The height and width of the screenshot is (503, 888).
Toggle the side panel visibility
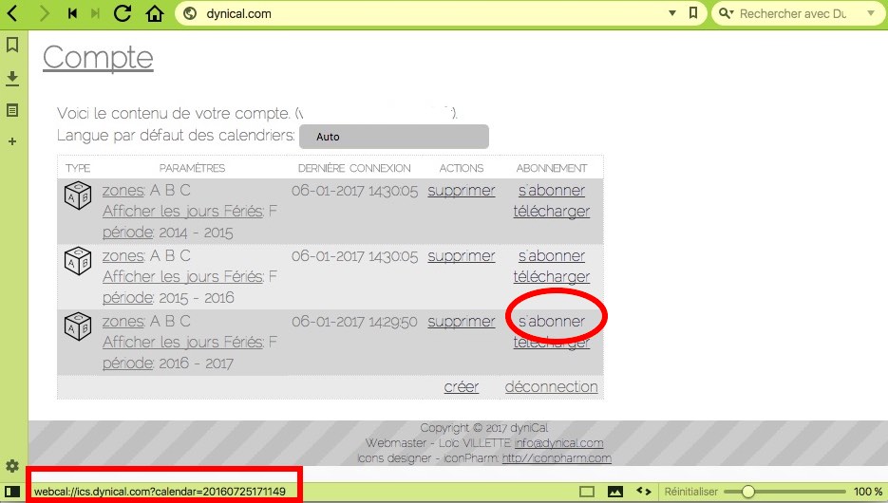12,492
